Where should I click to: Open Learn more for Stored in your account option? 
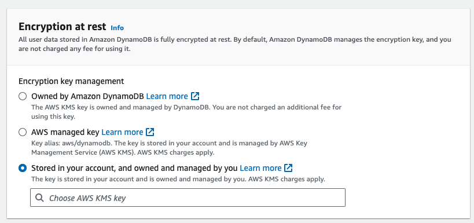click(260, 168)
